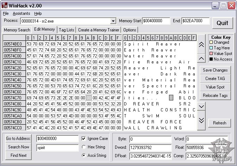Open the Assistants menu
The height and width of the screenshot is (166, 237).
(21, 13)
